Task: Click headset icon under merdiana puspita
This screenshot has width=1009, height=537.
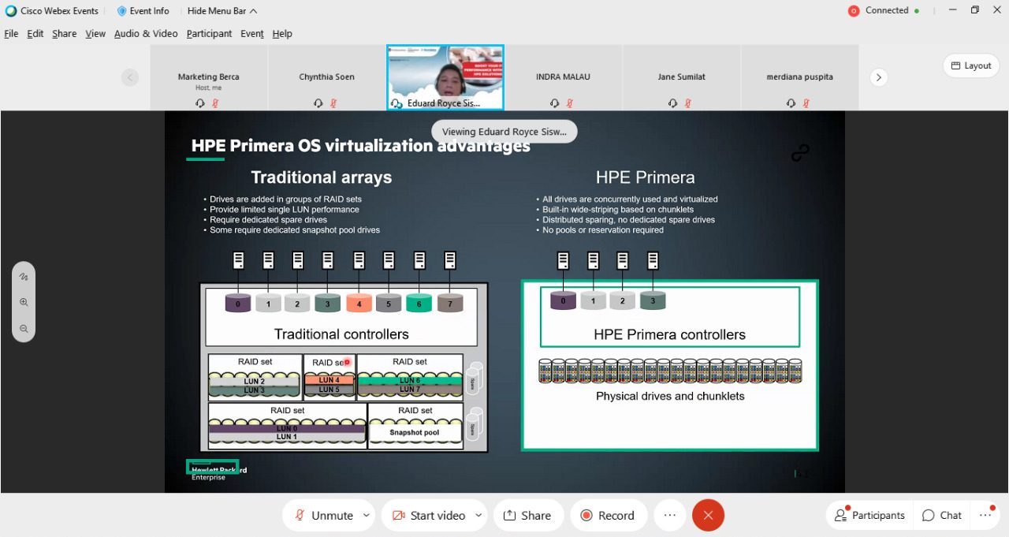Action: coord(791,103)
